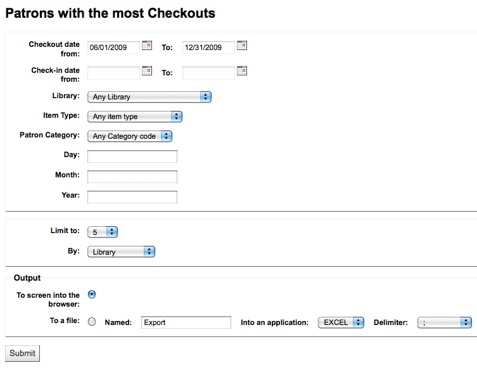This screenshot has height=370, width=477.
Task: Open calendar for Checkout date from field
Action: pyautogui.click(x=147, y=46)
